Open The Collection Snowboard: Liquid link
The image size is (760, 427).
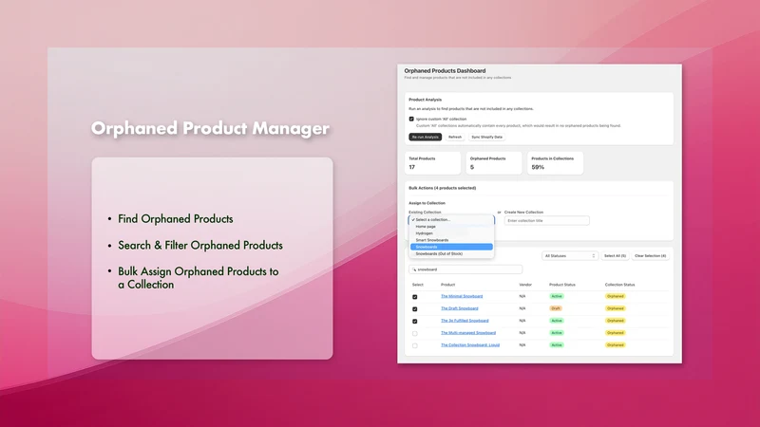pyautogui.click(x=470, y=345)
